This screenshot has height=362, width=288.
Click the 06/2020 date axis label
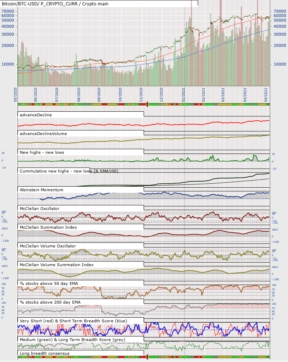(x=36, y=95)
